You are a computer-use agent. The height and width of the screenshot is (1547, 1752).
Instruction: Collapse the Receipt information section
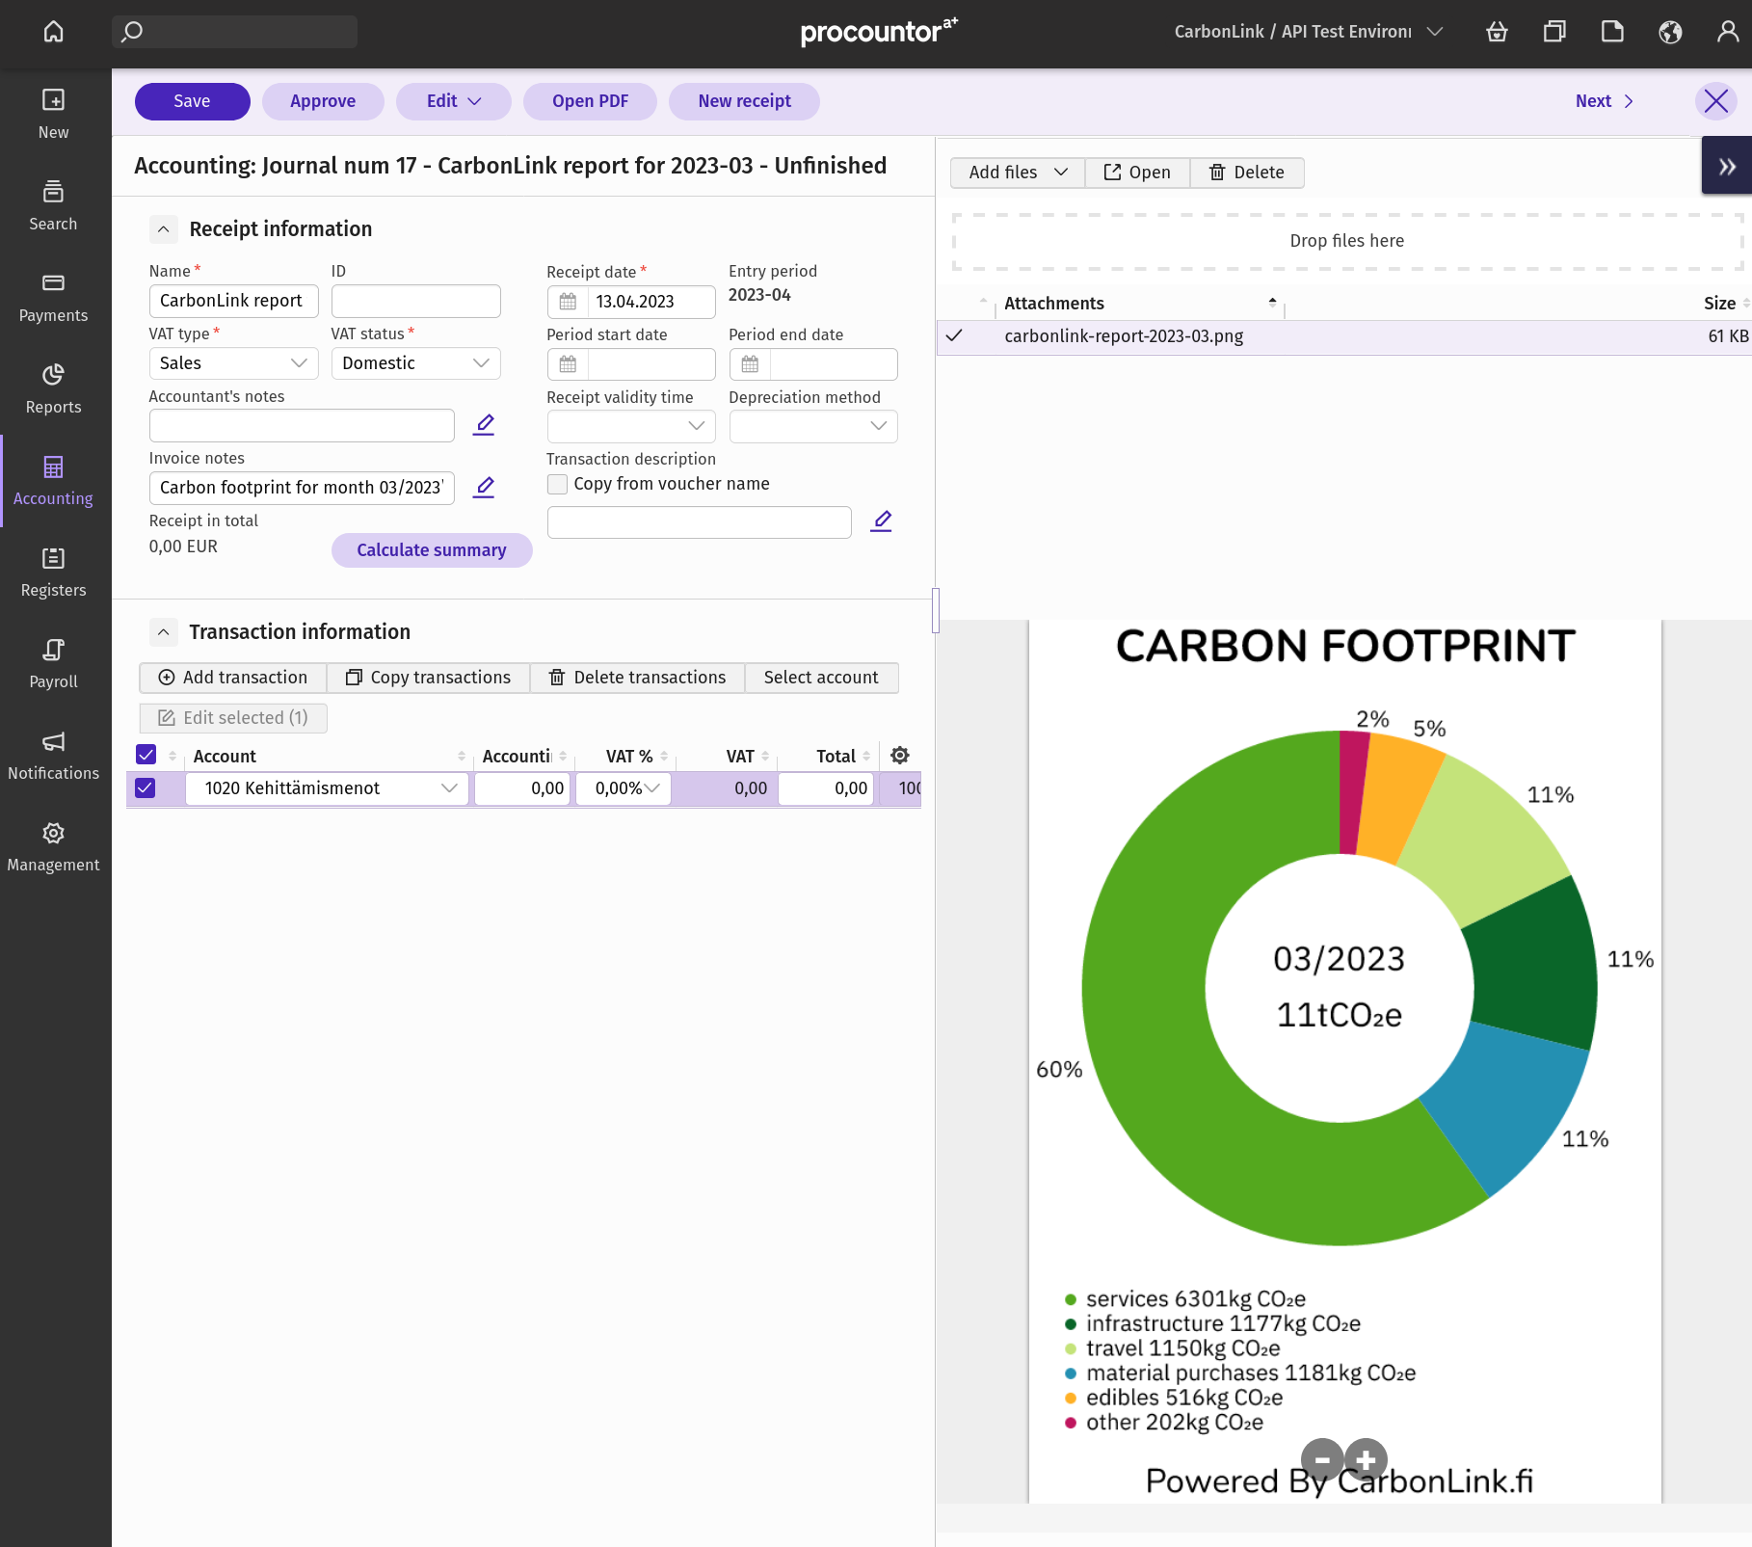point(164,229)
